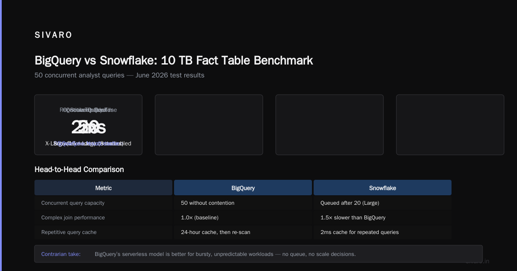The height and width of the screenshot is (271, 517).
Task: Click the Snowflake column header
Action: pyautogui.click(x=383, y=188)
